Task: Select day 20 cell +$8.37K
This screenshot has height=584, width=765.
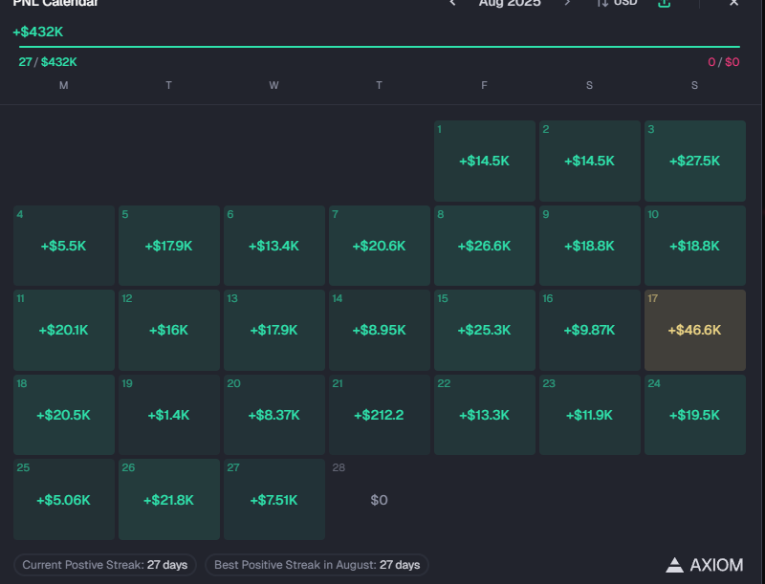Action: pos(274,415)
